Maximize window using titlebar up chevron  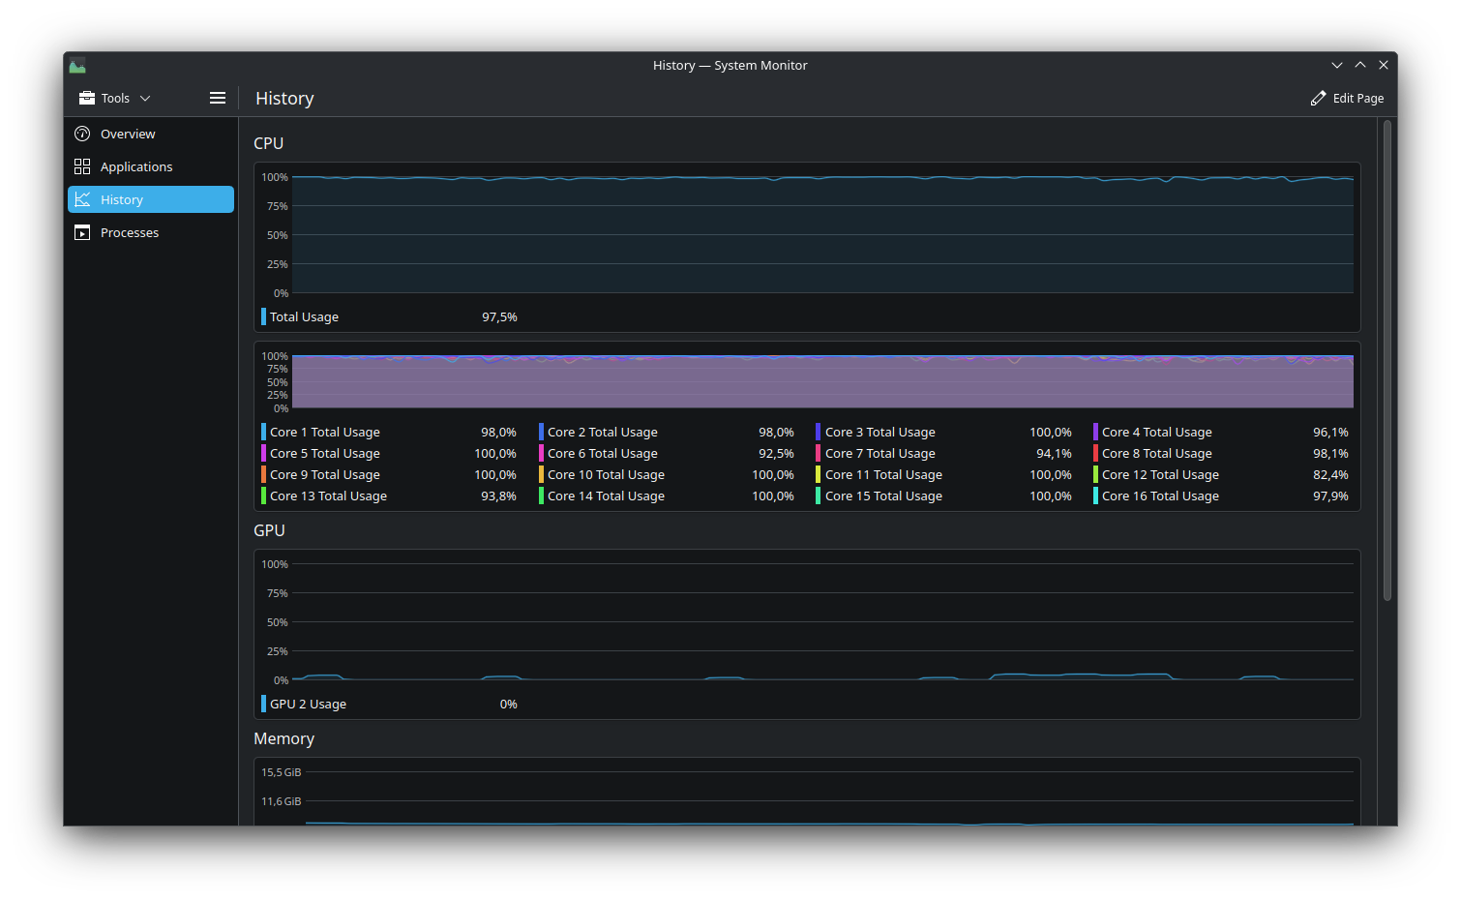[x=1360, y=65]
